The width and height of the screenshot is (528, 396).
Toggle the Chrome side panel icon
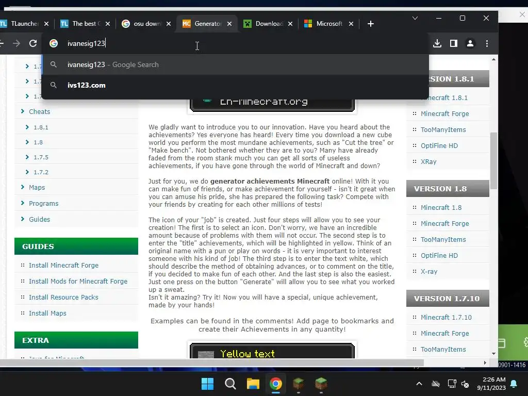tap(454, 43)
